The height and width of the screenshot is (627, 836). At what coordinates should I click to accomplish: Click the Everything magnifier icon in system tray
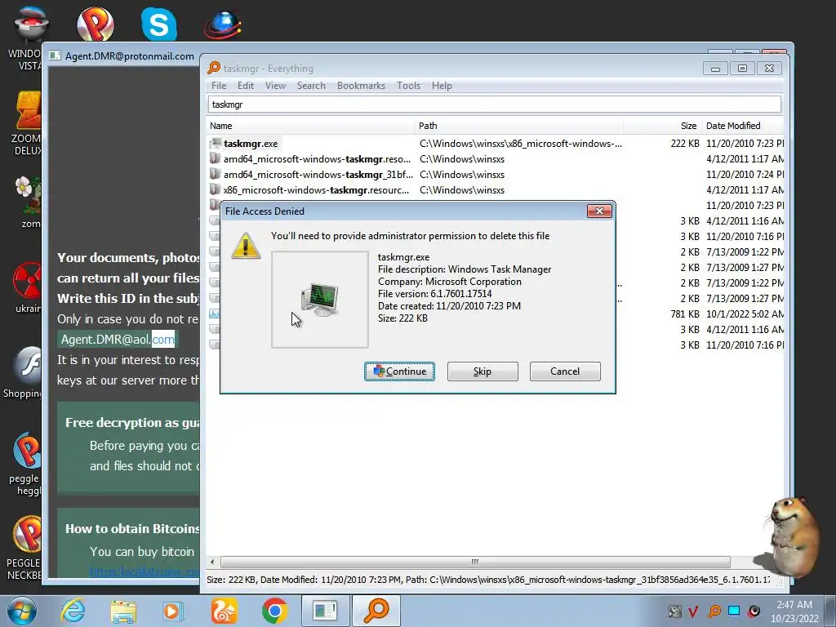click(x=714, y=611)
